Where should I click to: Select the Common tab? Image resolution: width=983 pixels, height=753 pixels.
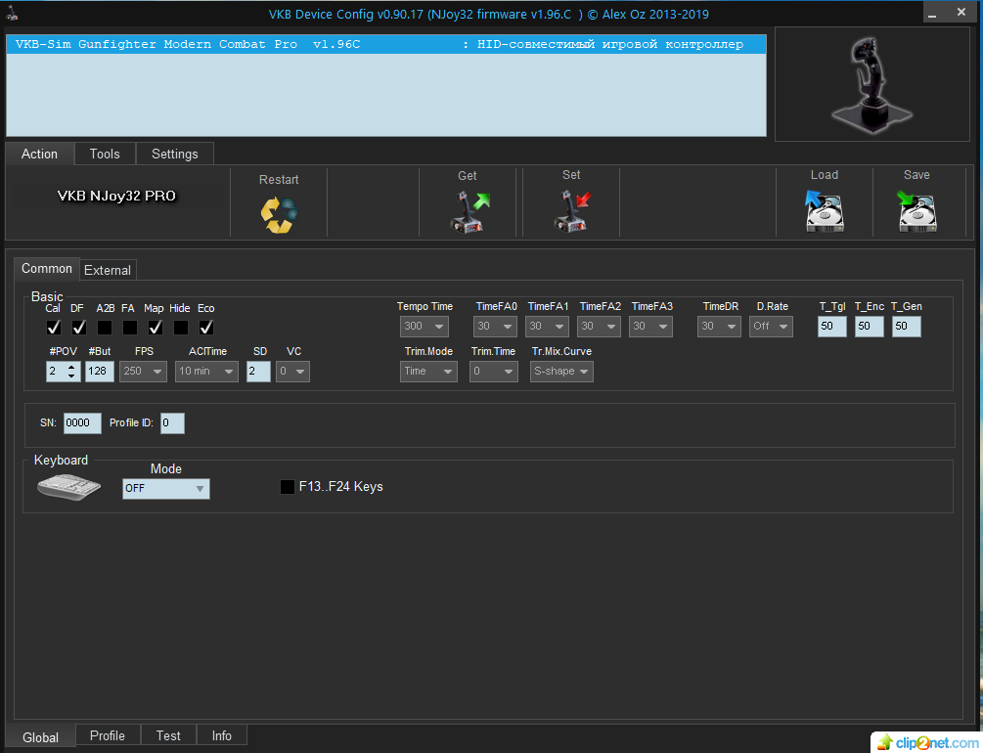coord(47,268)
